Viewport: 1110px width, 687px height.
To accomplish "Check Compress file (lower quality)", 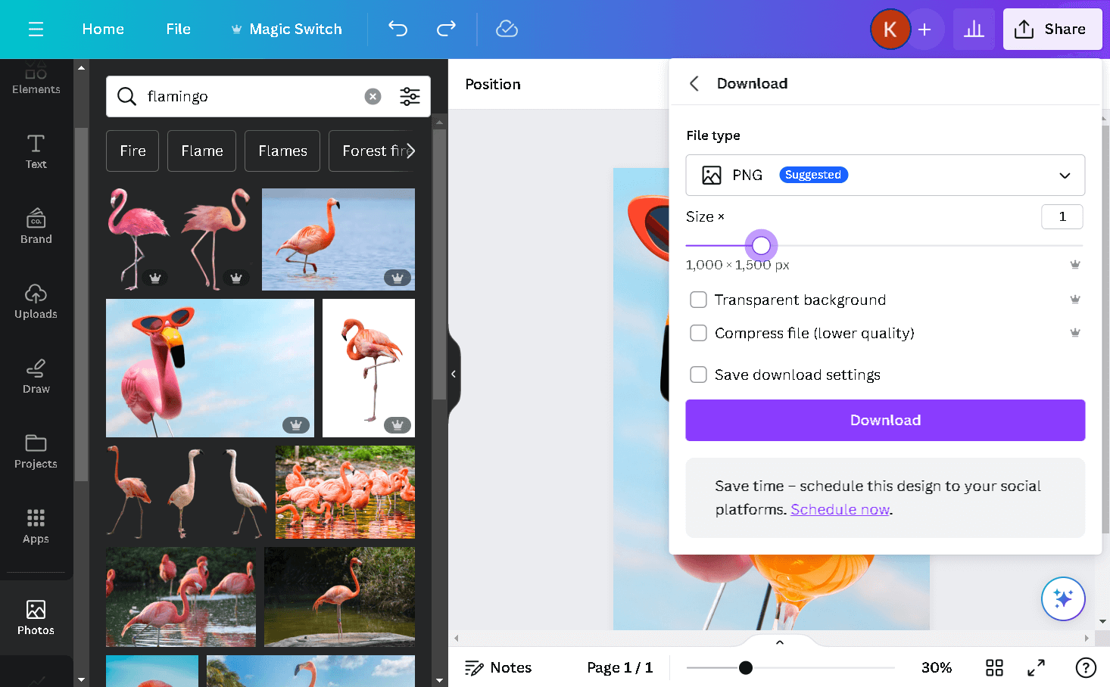I will (698, 333).
